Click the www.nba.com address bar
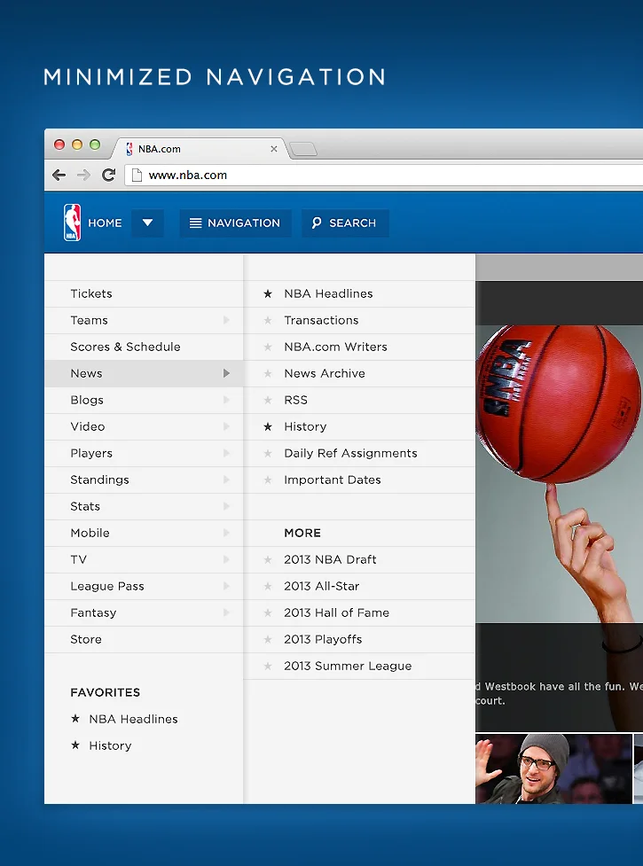The image size is (643, 866). tap(383, 176)
